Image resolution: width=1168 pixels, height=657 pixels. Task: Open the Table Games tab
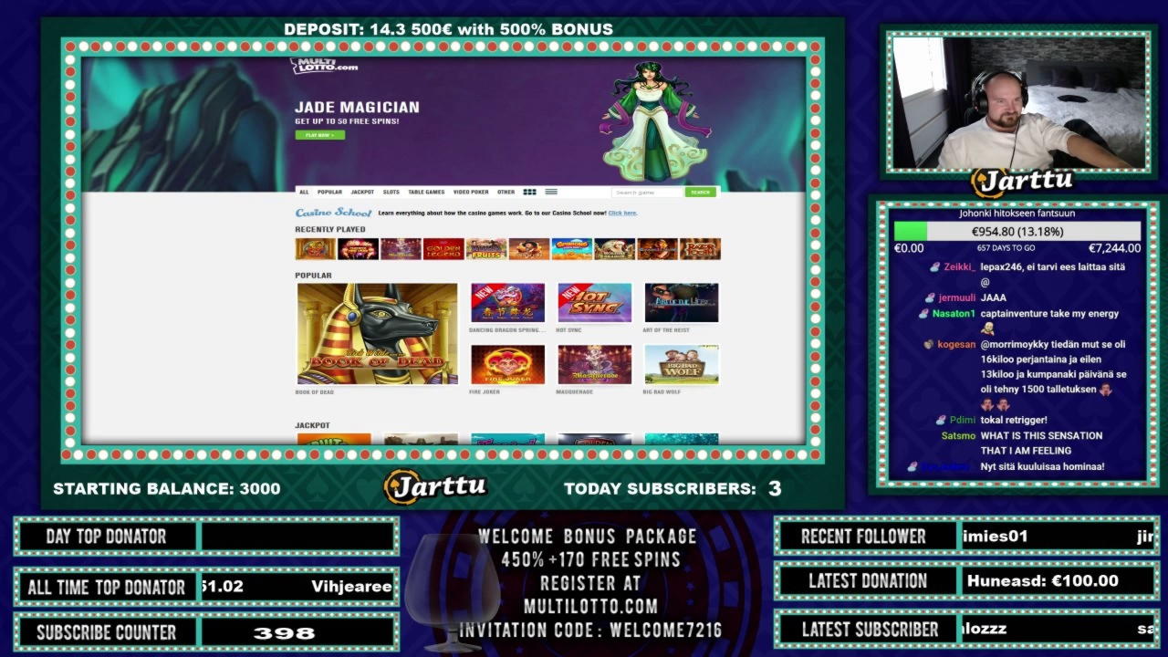(426, 193)
